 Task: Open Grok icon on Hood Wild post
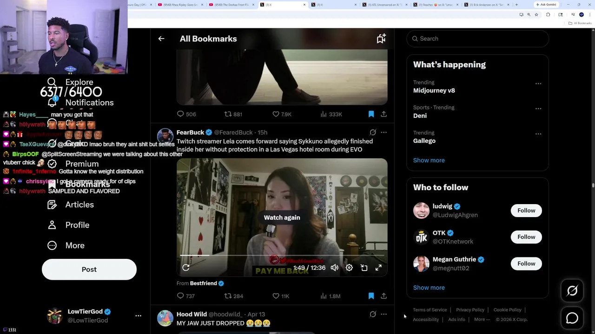pyautogui.click(x=373, y=315)
